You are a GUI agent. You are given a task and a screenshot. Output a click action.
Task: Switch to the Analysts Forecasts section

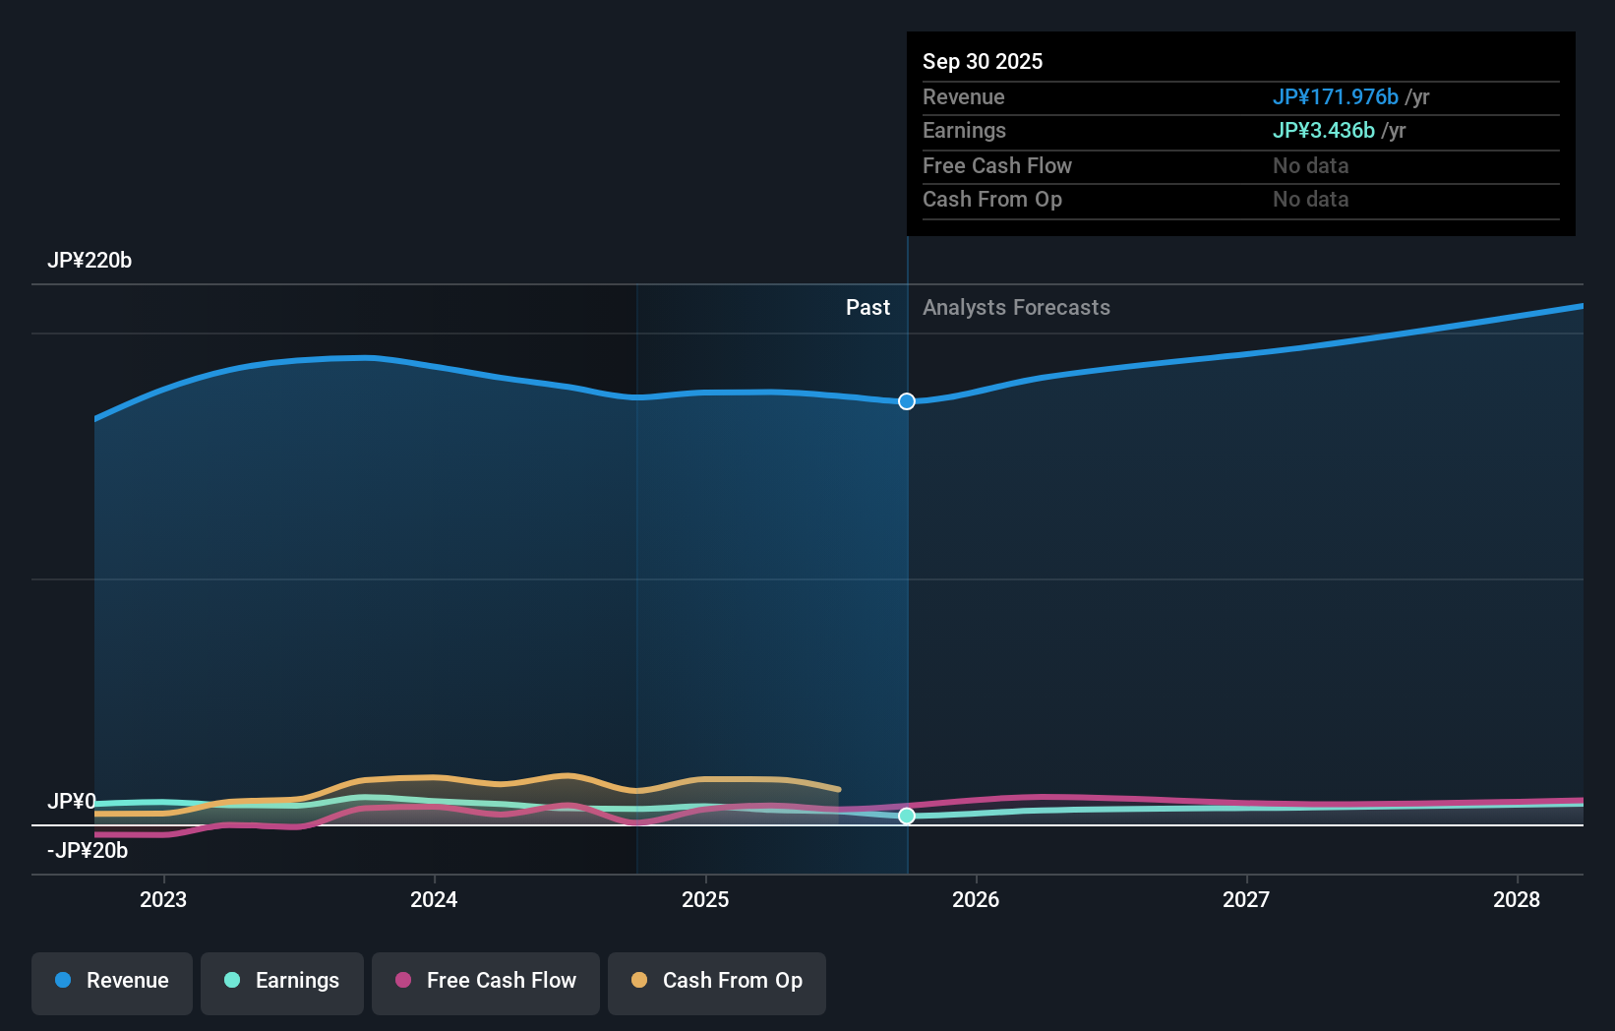coord(1017,307)
